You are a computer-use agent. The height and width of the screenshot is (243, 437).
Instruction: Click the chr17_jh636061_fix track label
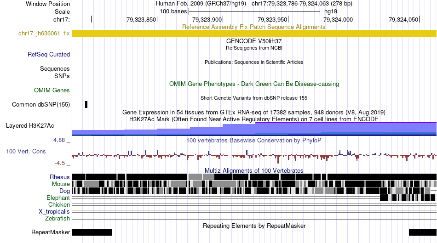[x=44, y=34]
